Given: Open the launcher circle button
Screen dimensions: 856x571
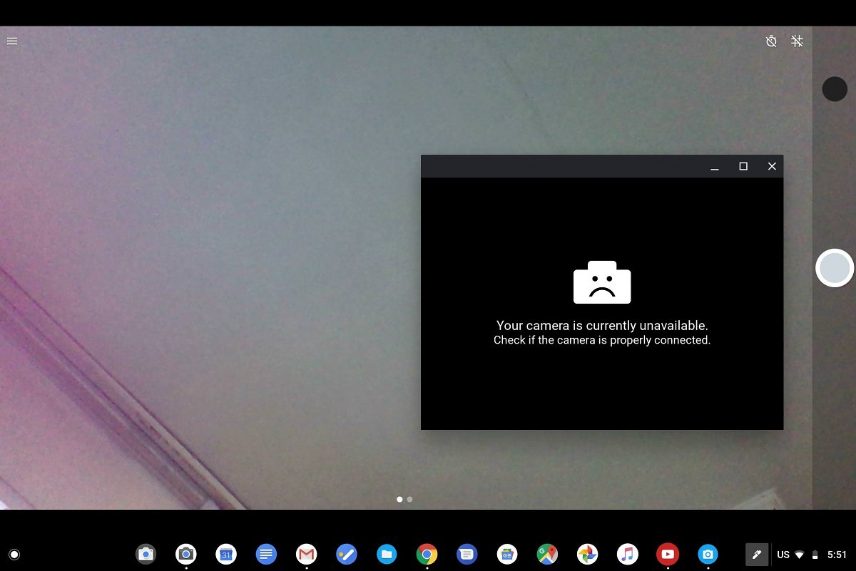Looking at the screenshot, I should pos(14,554).
